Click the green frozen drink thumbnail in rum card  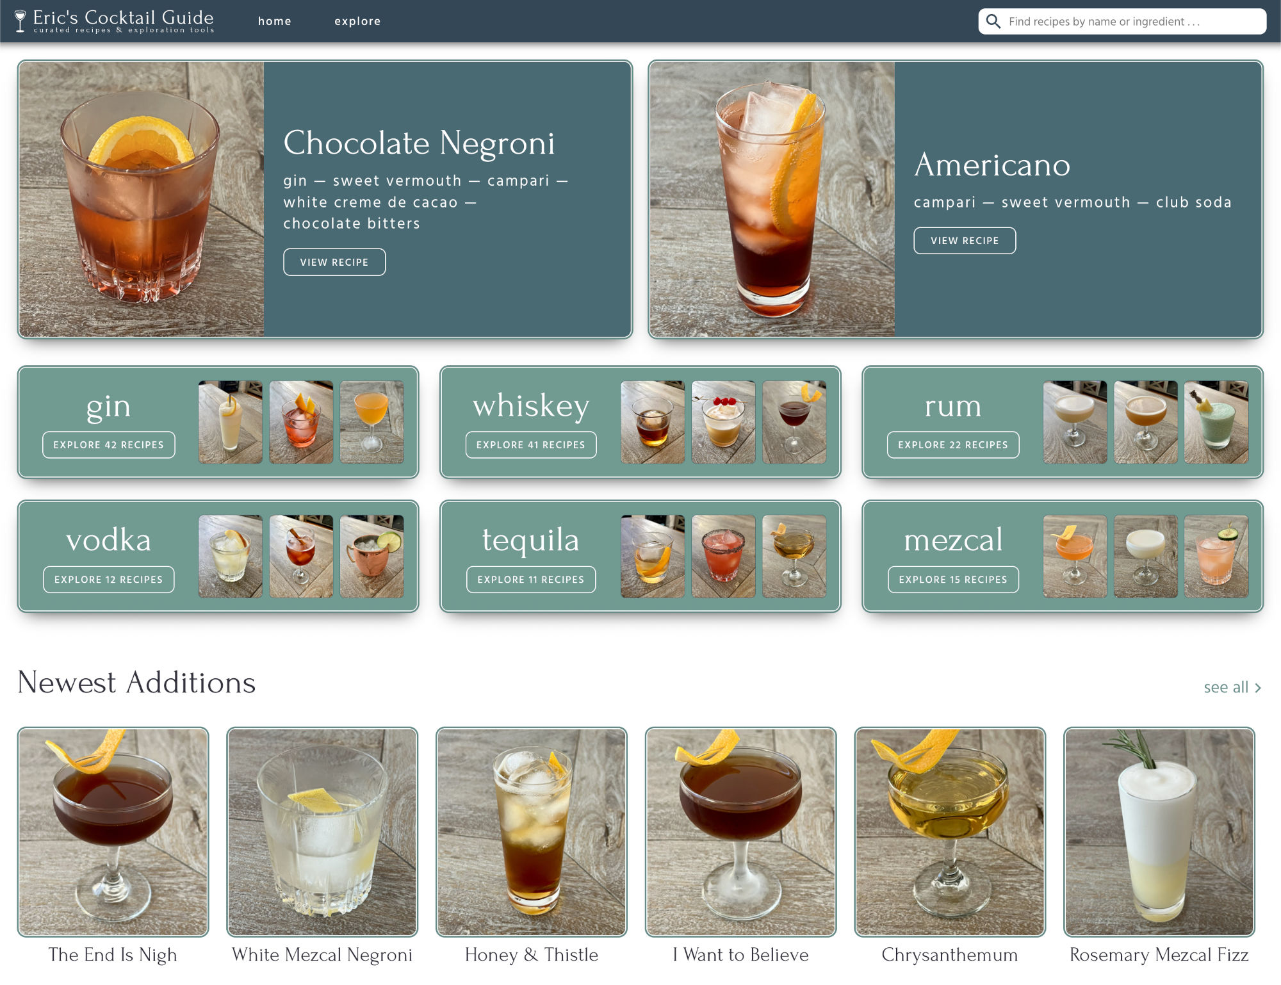[x=1216, y=423]
